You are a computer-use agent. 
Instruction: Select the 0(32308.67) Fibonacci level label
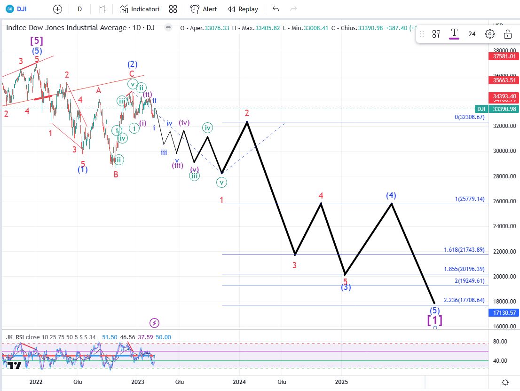(x=469, y=117)
